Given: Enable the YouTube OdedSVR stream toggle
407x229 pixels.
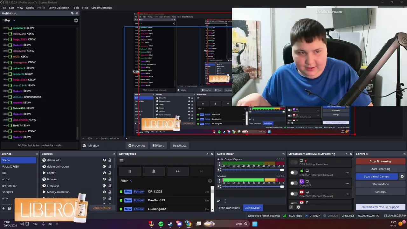Looking at the screenshot, I should click(x=294, y=194).
